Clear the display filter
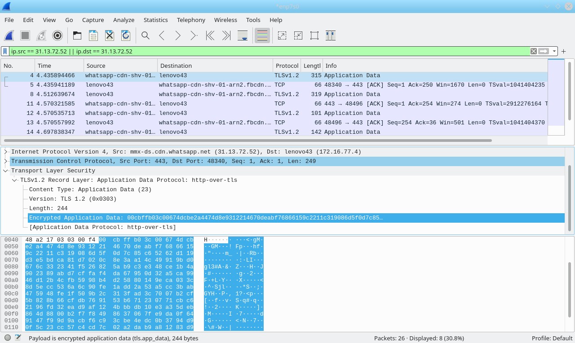 click(534, 51)
